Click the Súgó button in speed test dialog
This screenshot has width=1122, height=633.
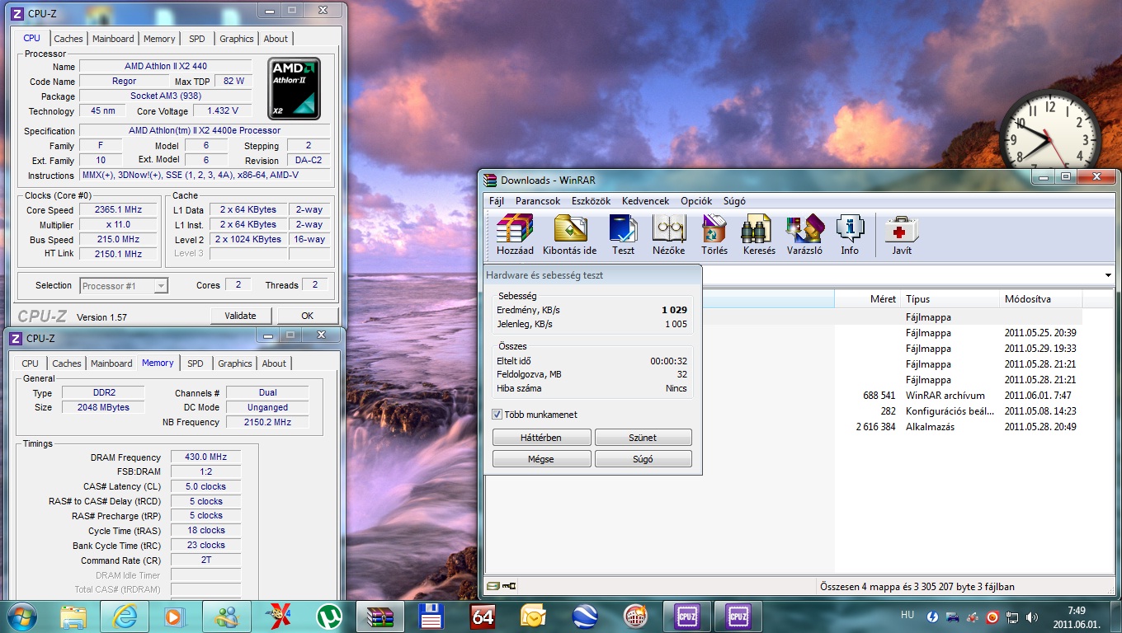click(643, 459)
